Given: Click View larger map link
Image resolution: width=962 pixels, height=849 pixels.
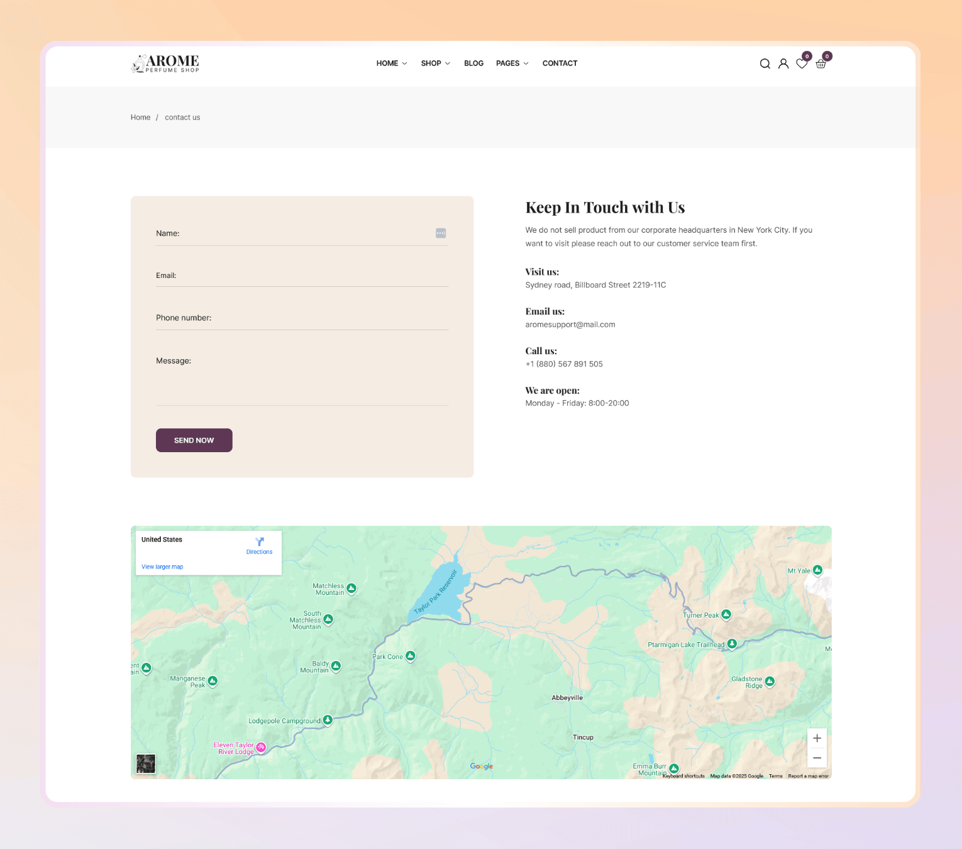Looking at the screenshot, I should (162, 567).
